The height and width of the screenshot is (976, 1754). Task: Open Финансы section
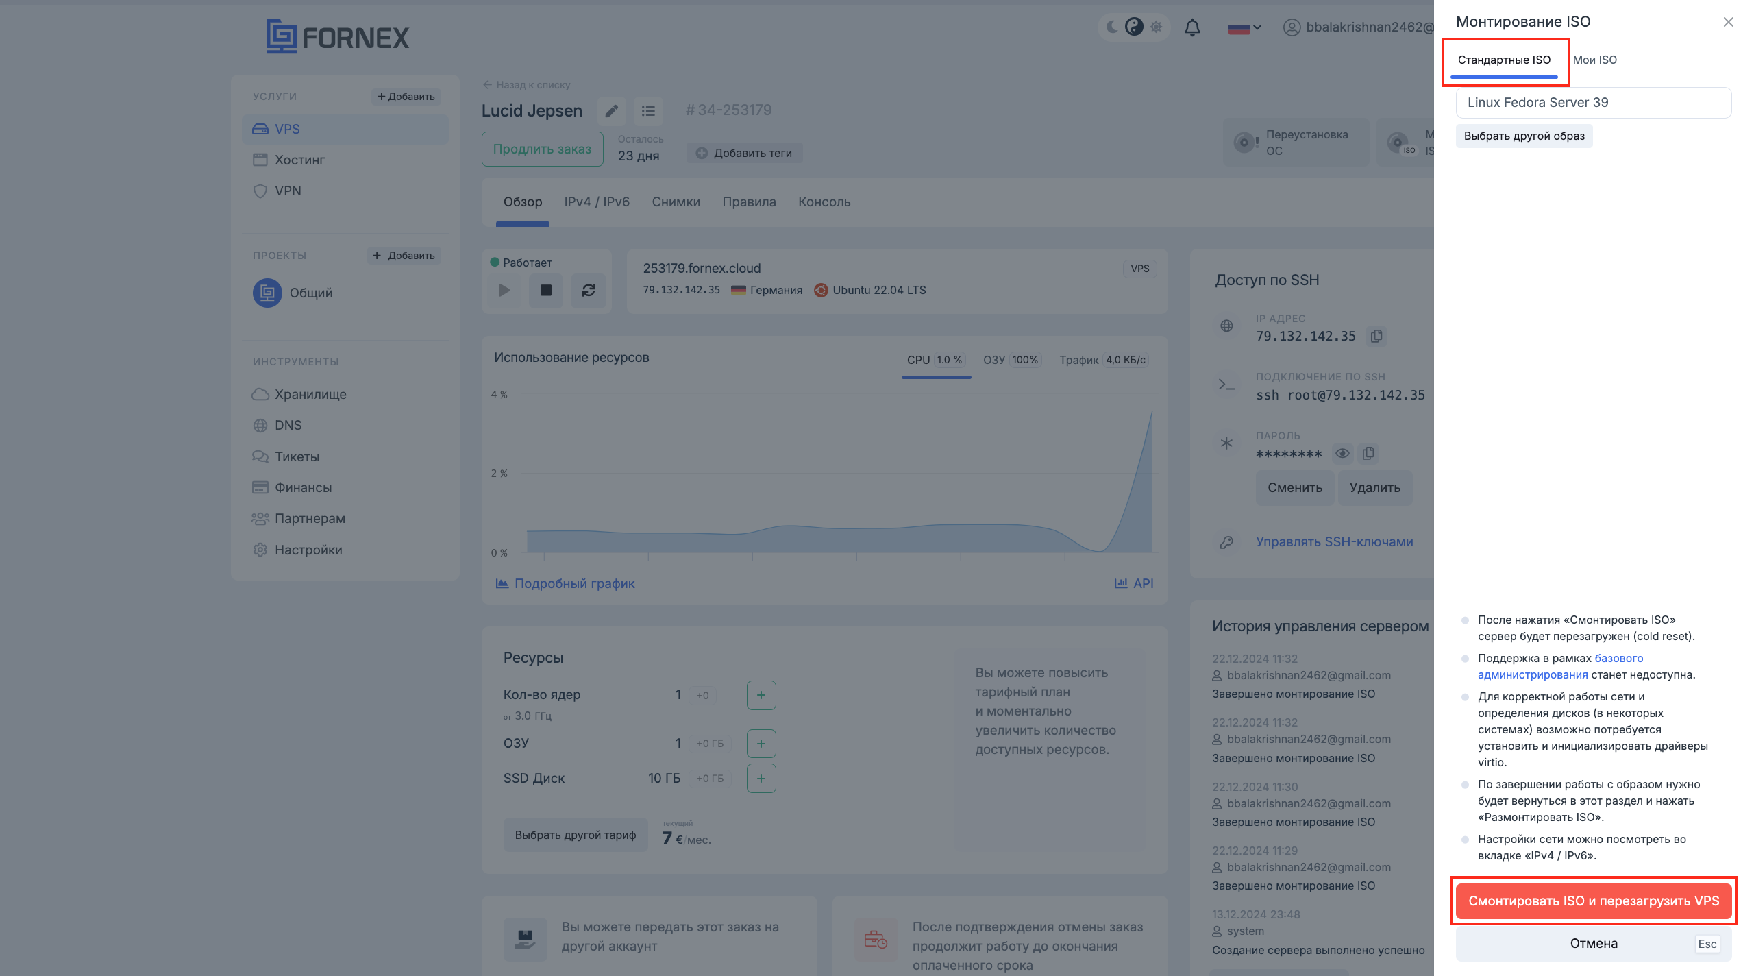point(293,487)
